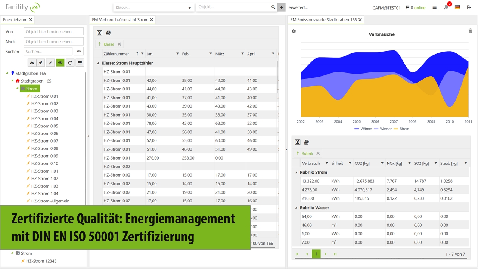
Task: Open the list menu button in Energiebaum toolbar
Action: 80,62
